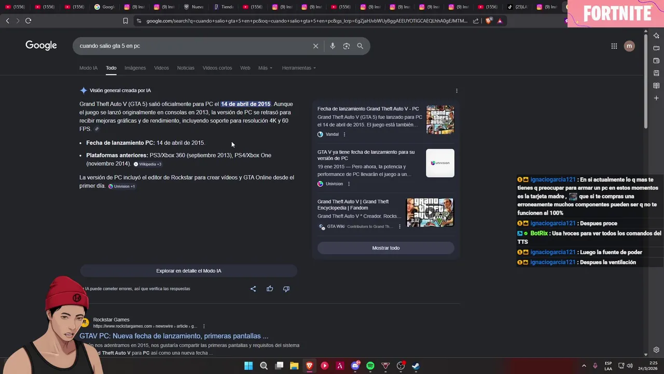This screenshot has width=664, height=374.
Task: Open Vandal source options menu
Action: 344,134
